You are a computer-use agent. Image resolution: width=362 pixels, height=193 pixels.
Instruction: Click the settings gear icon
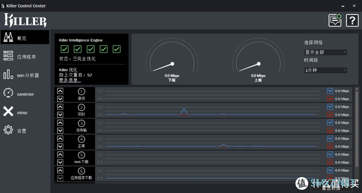9,130
